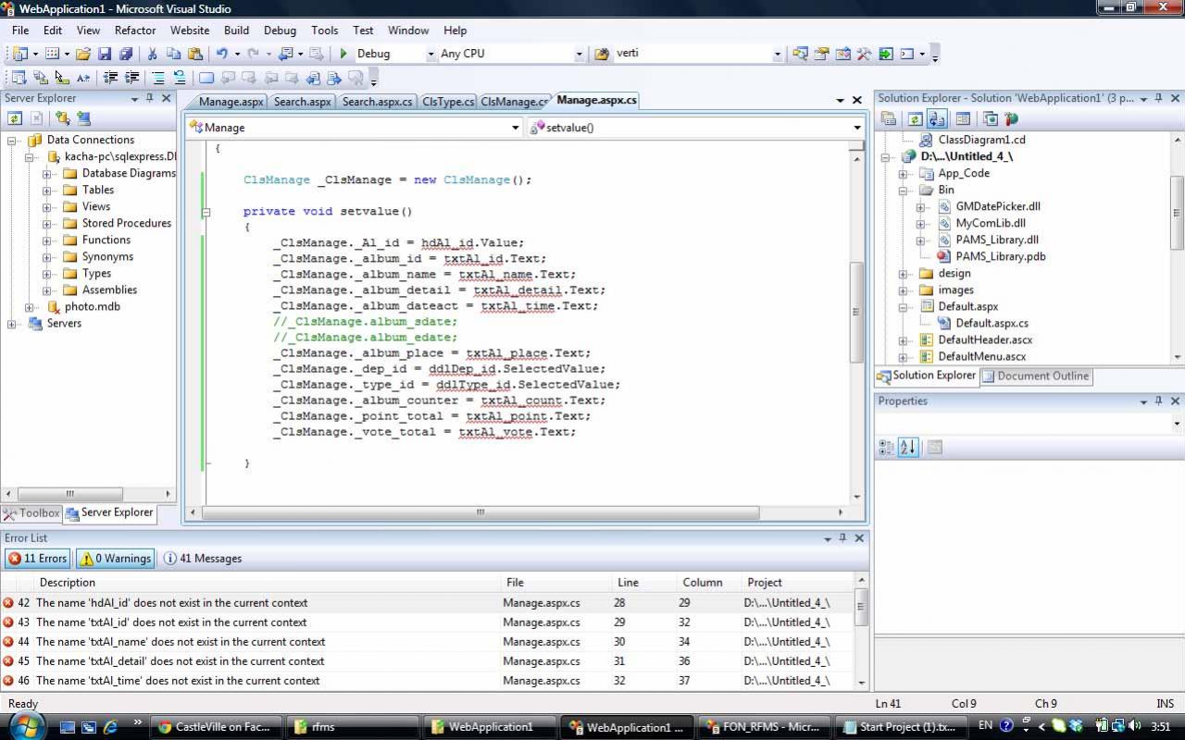Expand App_Code folder in Solution Explorer
1185x740 pixels.
coord(903,173)
